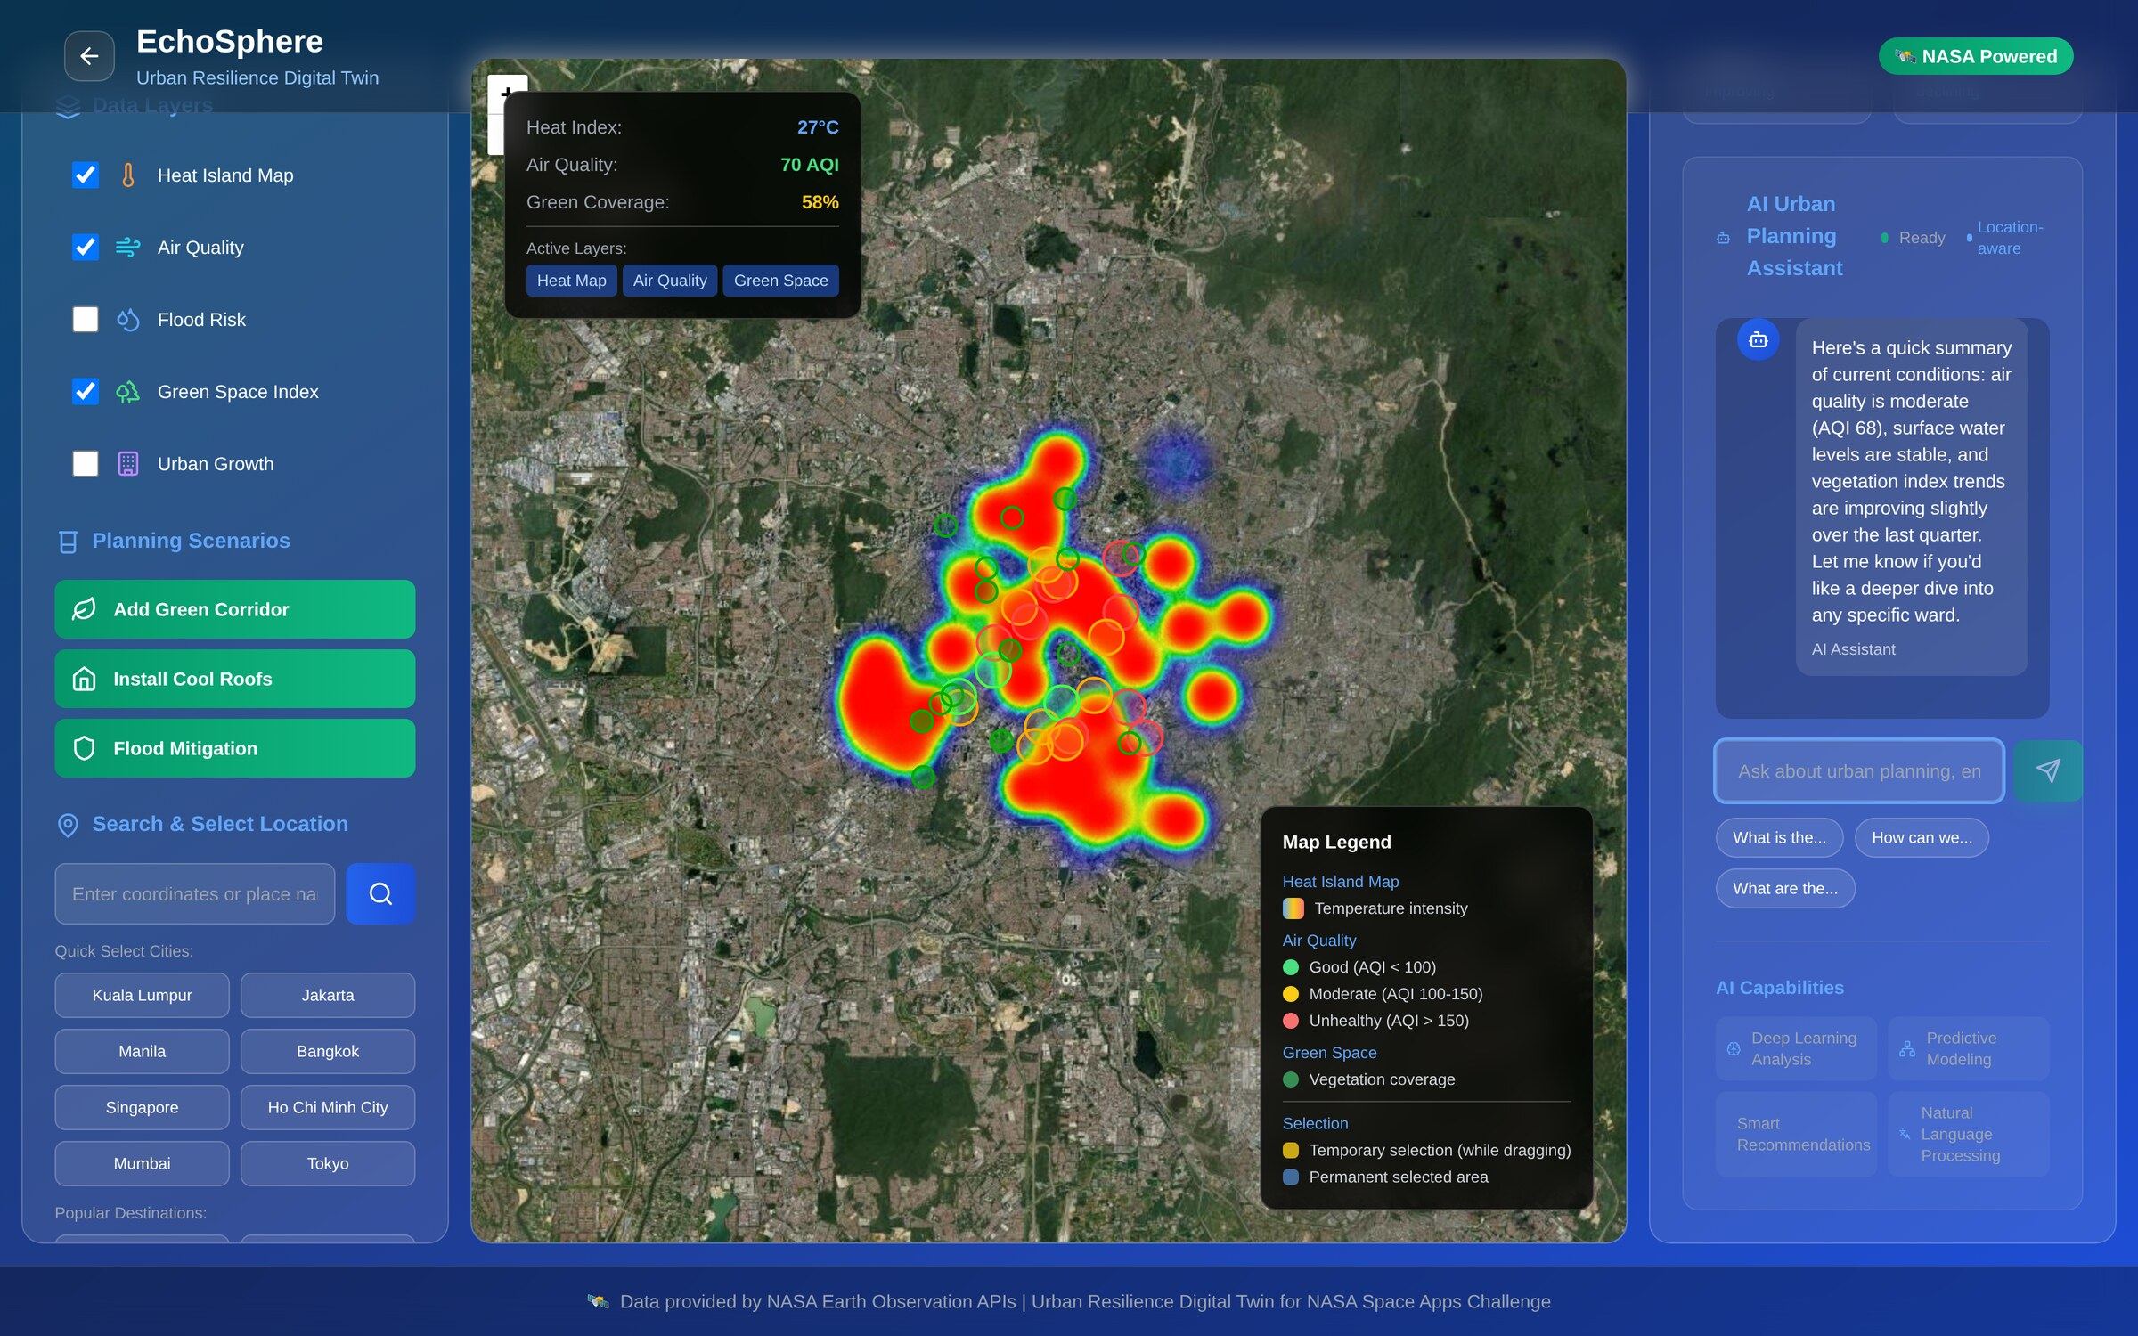Click the Good AQI green legend dot

tap(1291, 967)
